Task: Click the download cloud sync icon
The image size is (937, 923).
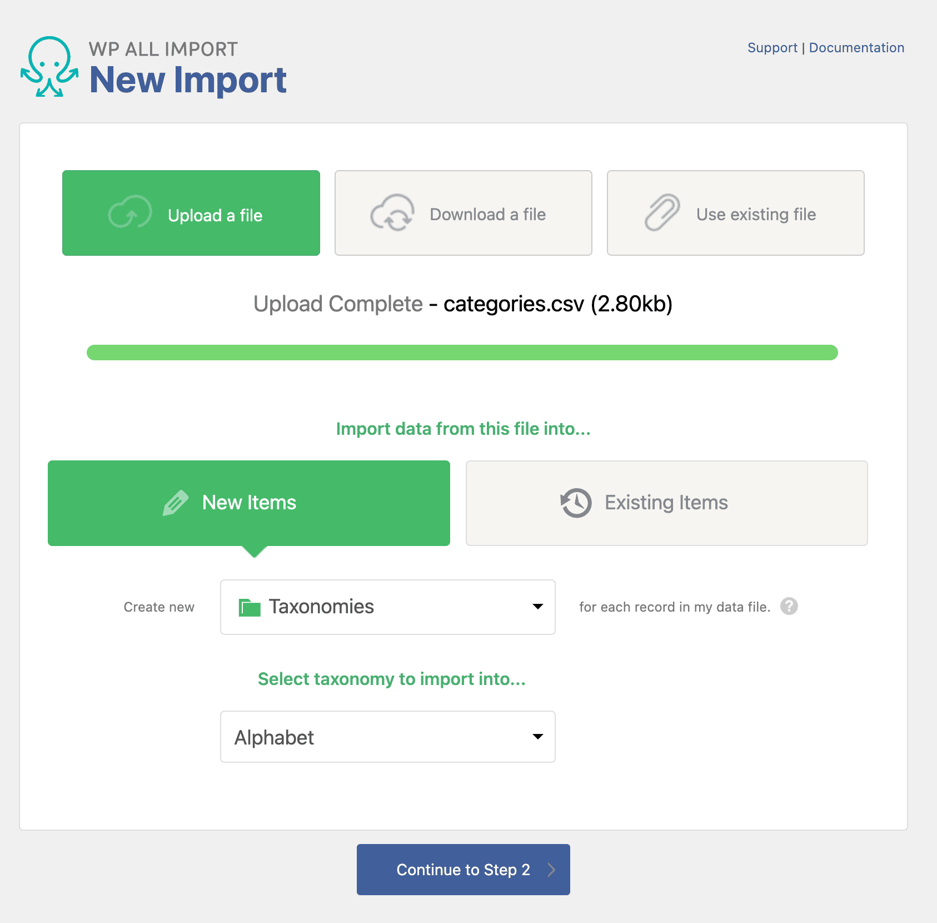Action: pos(392,213)
